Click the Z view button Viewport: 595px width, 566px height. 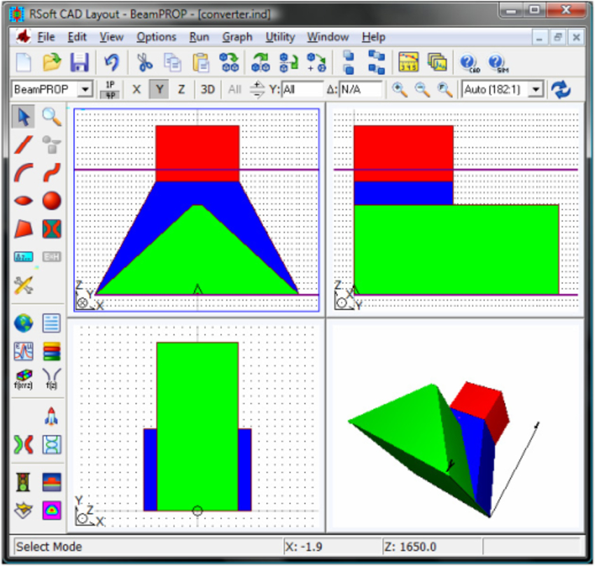point(183,89)
